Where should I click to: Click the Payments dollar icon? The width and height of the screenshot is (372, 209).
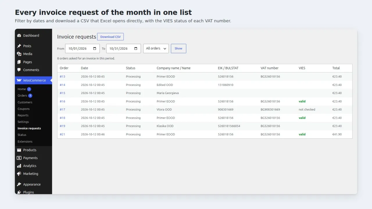click(19, 158)
